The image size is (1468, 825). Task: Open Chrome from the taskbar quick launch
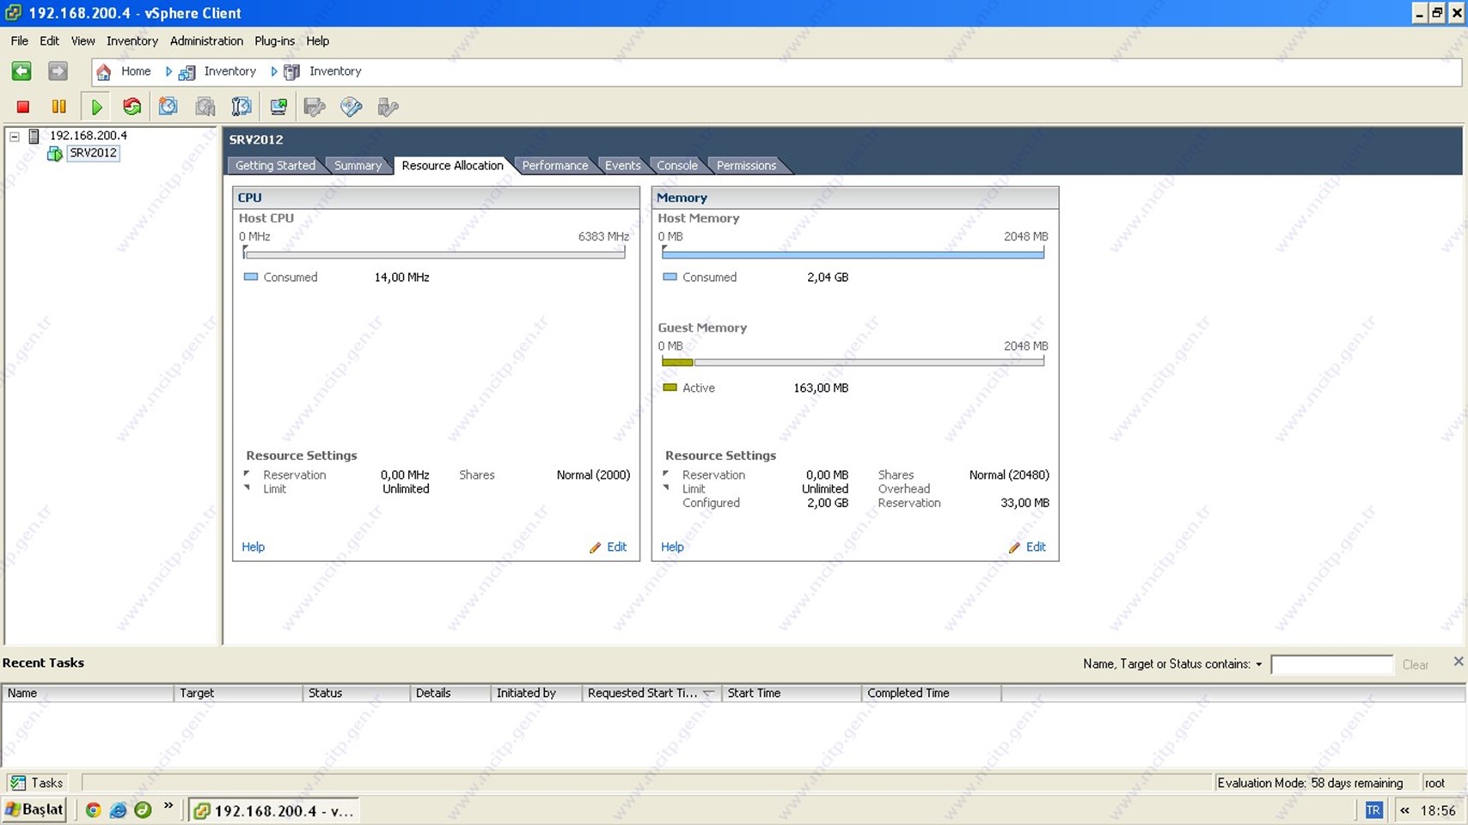pos(93,810)
